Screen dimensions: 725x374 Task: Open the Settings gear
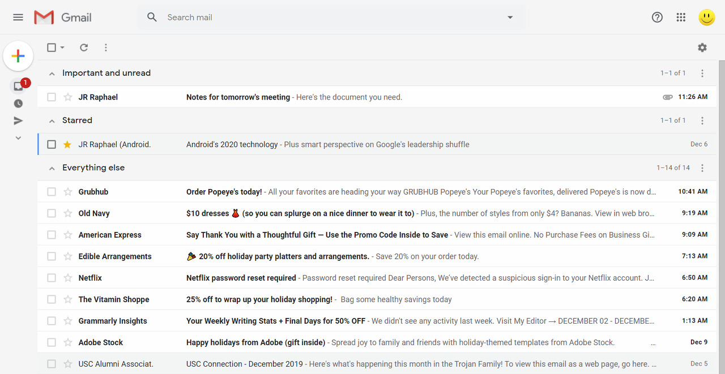tap(702, 48)
